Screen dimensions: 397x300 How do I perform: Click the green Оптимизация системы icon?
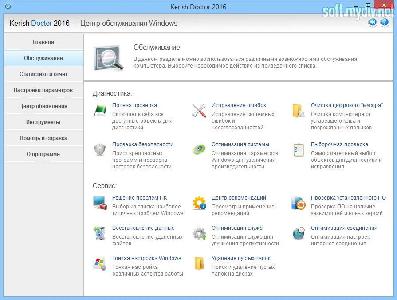pos(199,149)
